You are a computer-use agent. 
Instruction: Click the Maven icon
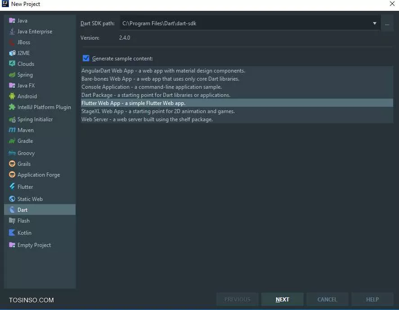(12, 130)
